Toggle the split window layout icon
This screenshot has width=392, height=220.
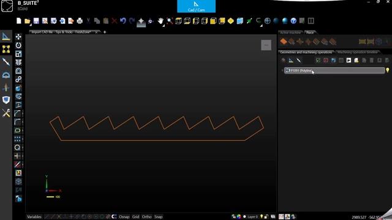(x=311, y=21)
